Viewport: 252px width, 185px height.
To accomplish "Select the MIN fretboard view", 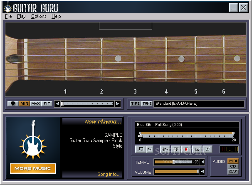I will tap(24, 104).
